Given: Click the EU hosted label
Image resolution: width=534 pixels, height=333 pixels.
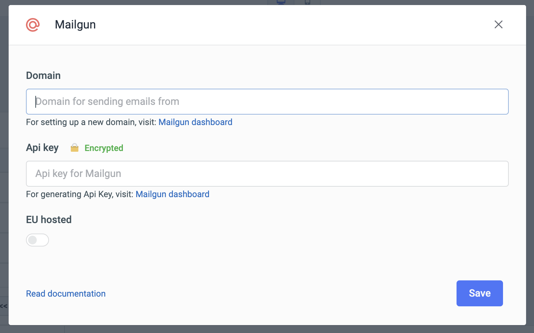Looking at the screenshot, I should pos(49,220).
